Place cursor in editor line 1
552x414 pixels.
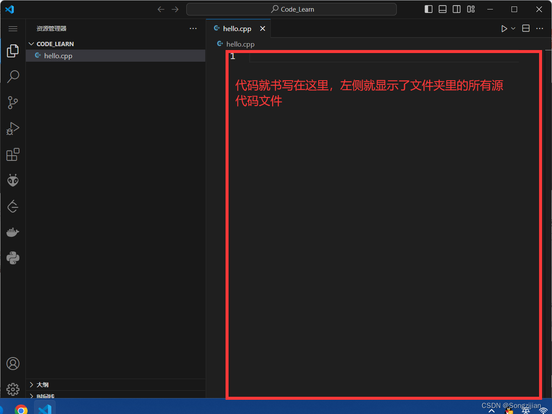coord(384,56)
